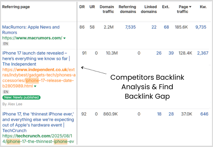
Task: Open the 18 linked domains value for TechCrunch
Action: [159, 114]
